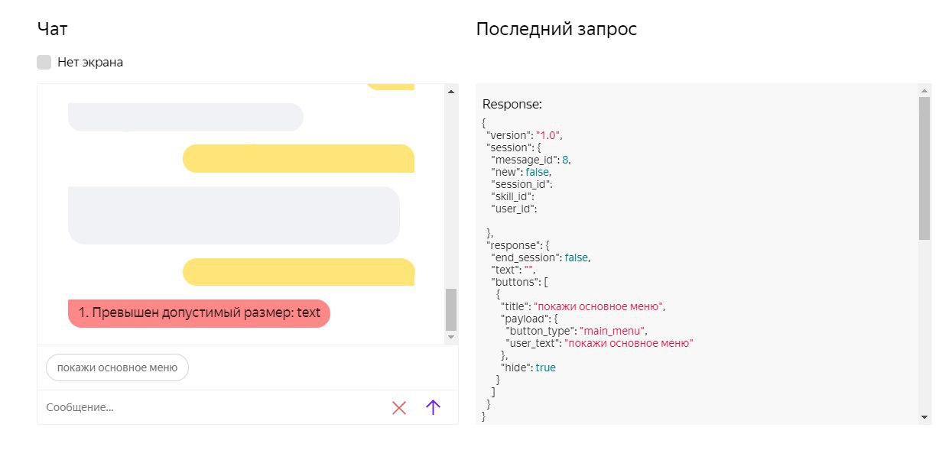The width and height of the screenshot is (952, 450).
Task: Click the "skill_id" key
Action: pos(512,196)
